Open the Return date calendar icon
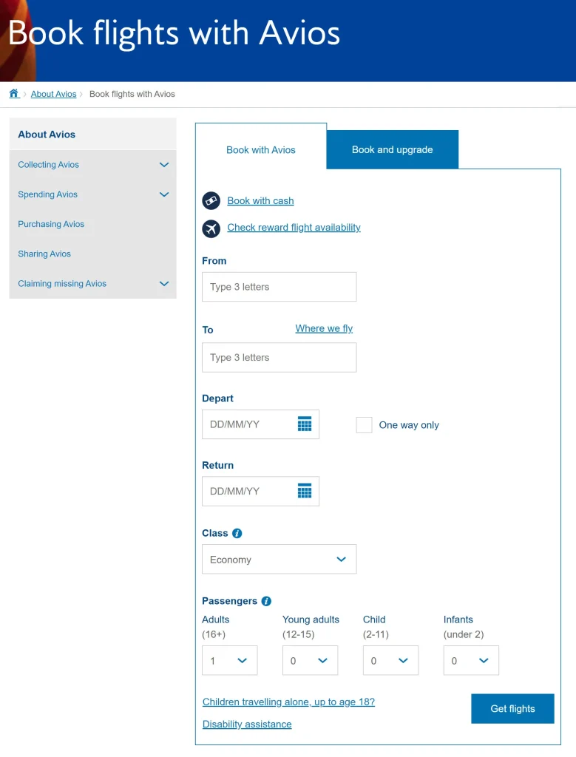 click(x=305, y=491)
